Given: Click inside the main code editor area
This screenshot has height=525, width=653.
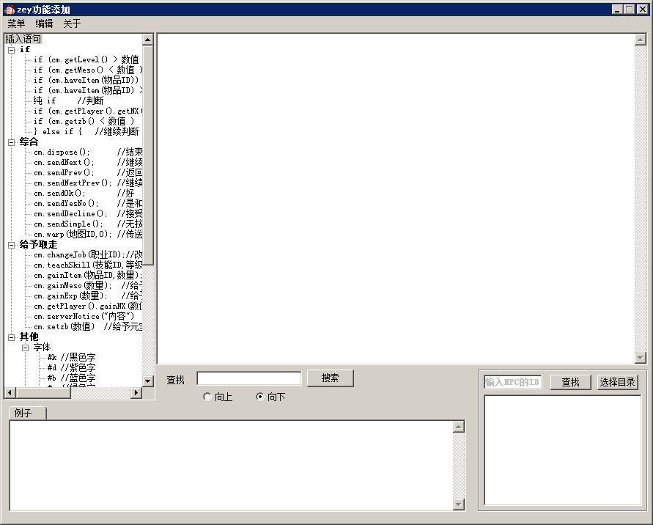Looking at the screenshot, I should tap(396, 198).
